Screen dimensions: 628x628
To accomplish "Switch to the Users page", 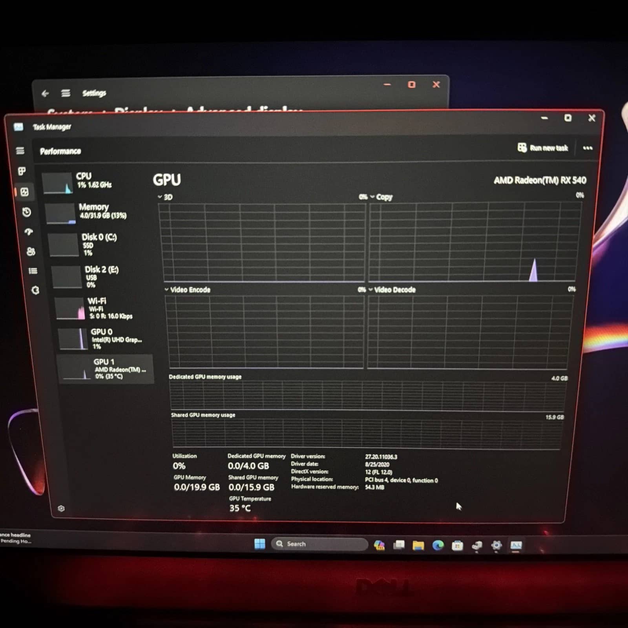I will 31,252.
